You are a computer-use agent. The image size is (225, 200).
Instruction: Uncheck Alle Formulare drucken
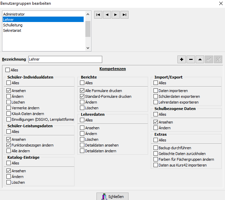pyautogui.click(x=82, y=91)
